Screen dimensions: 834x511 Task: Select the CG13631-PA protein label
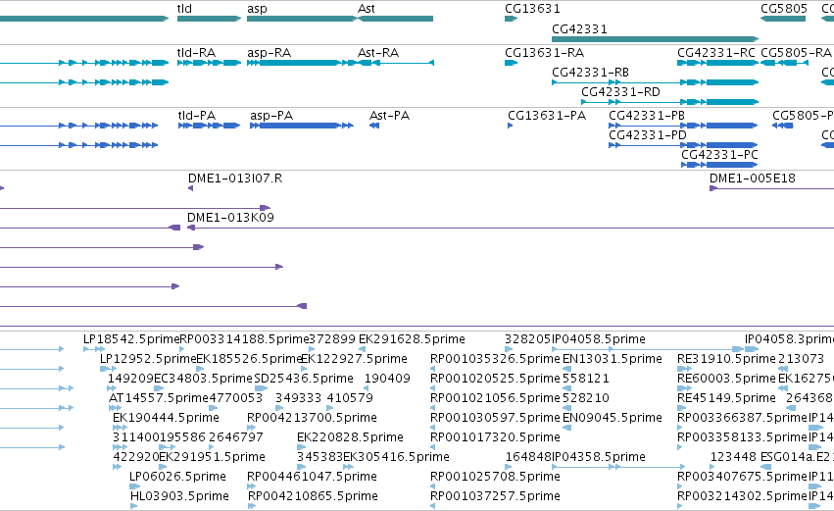547,116
